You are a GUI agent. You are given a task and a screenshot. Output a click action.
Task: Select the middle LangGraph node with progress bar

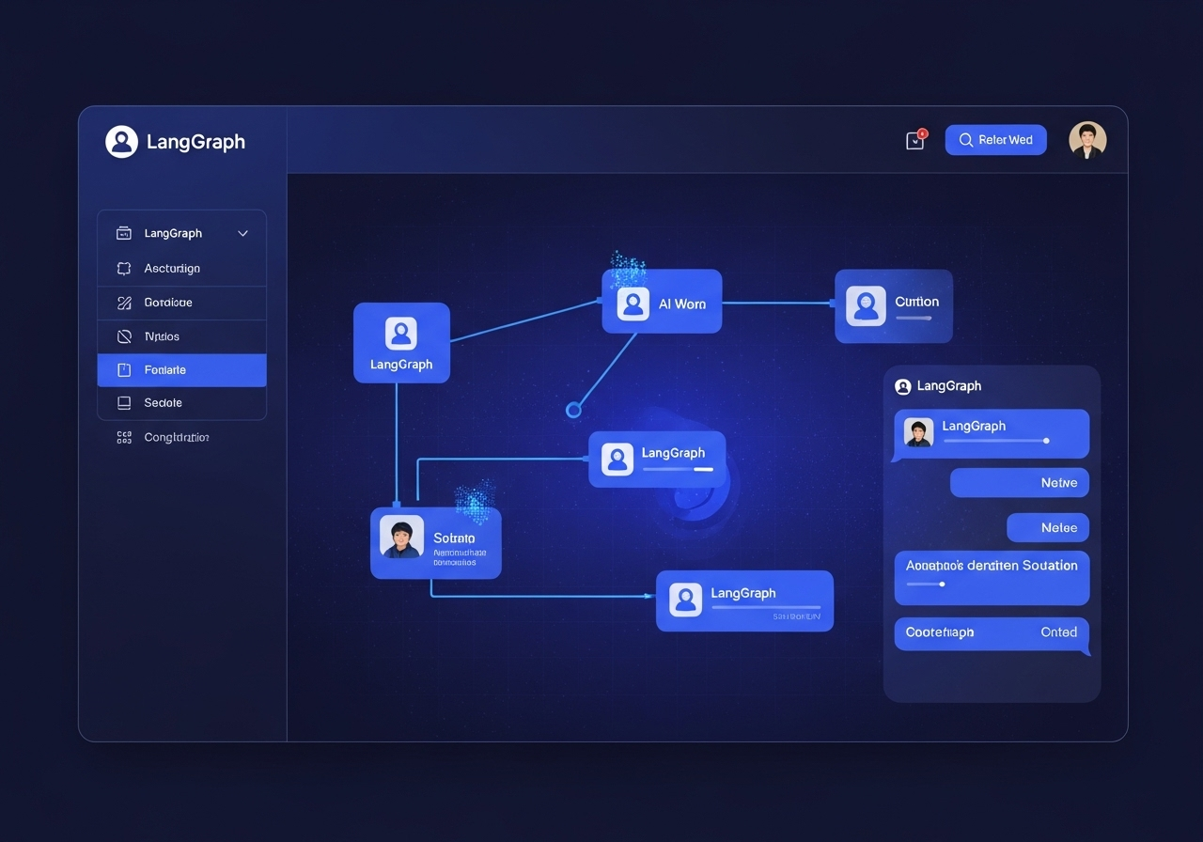[657, 460]
